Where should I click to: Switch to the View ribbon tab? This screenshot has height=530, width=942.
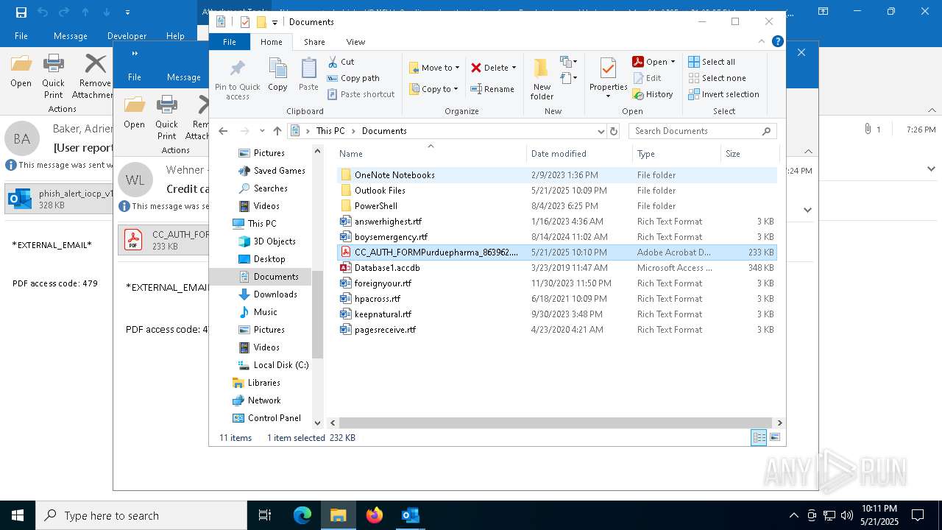point(355,42)
